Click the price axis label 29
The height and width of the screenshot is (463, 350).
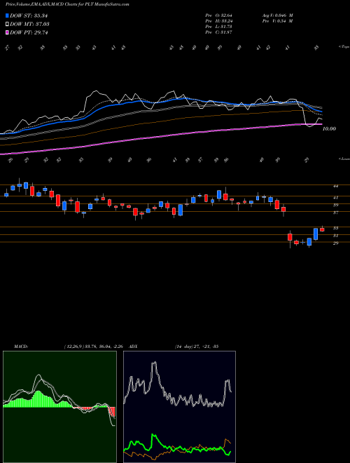335,243
